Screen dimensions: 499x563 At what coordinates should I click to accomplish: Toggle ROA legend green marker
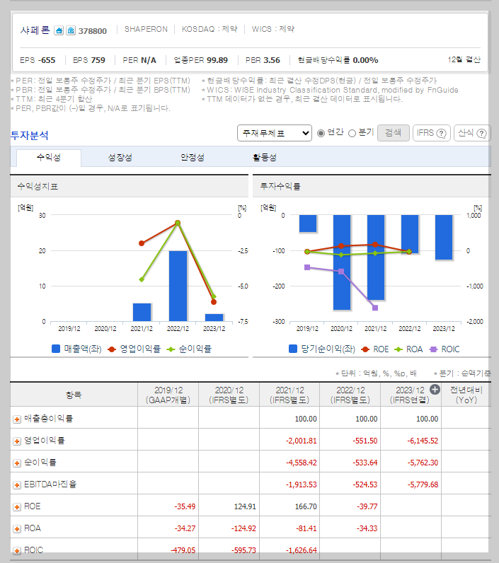pyautogui.click(x=398, y=349)
